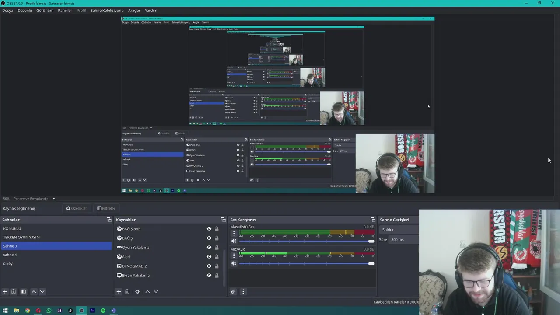Open the Dosya menu
Viewport: 560px width, 315px height.
(7, 10)
